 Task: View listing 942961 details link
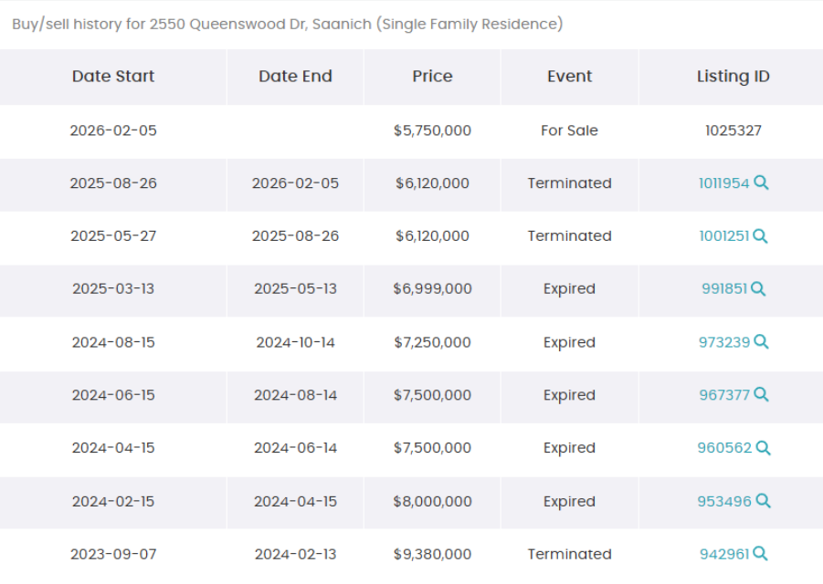724,554
